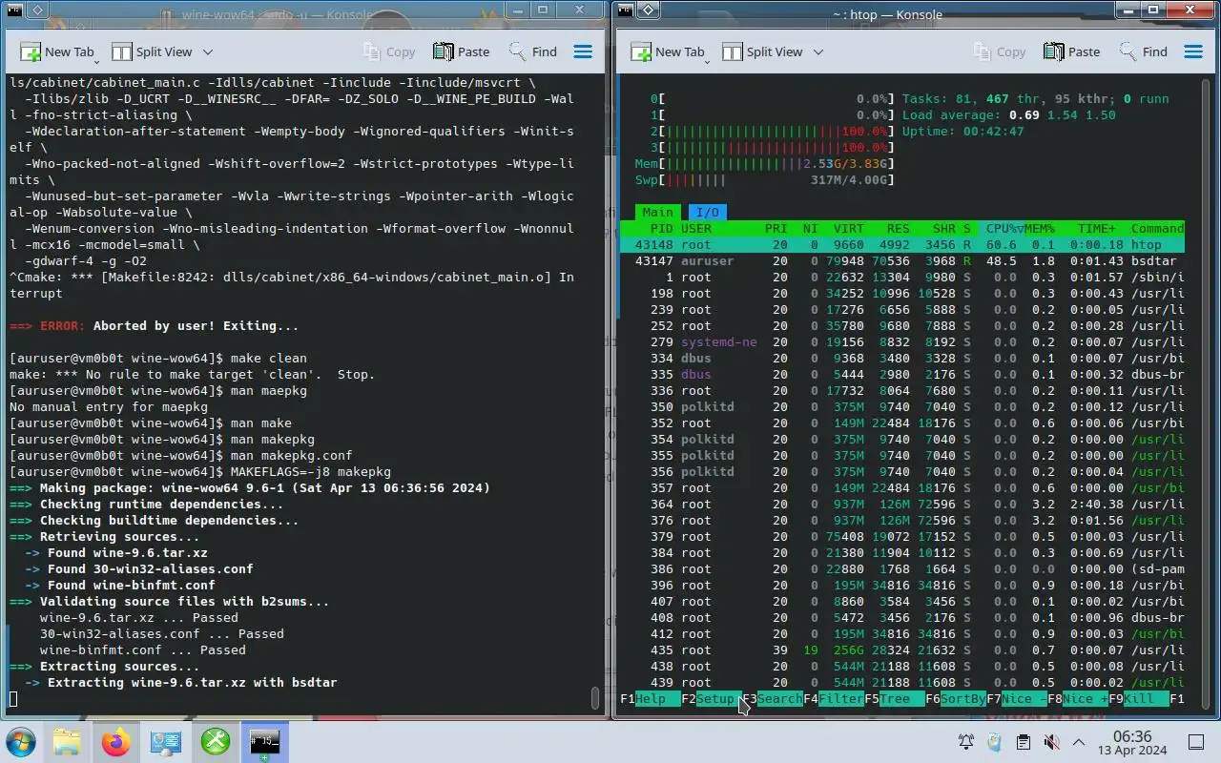
Task: Click Paste in the wine-wow64 Konsole toolbar
Action: tap(462, 52)
